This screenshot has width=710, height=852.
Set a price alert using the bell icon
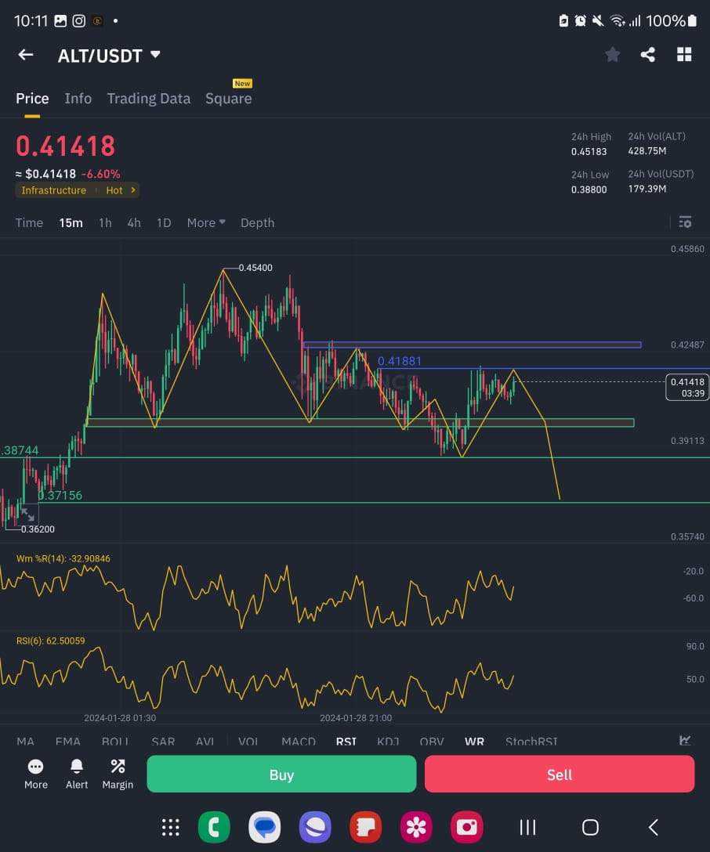(x=76, y=774)
